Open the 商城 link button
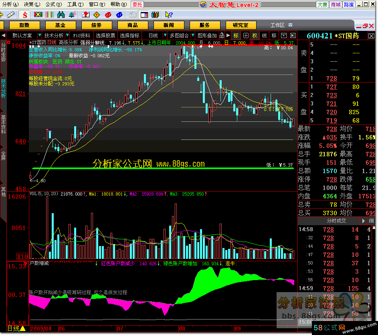This screenshot has width=378, height=335. coord(336,4)
